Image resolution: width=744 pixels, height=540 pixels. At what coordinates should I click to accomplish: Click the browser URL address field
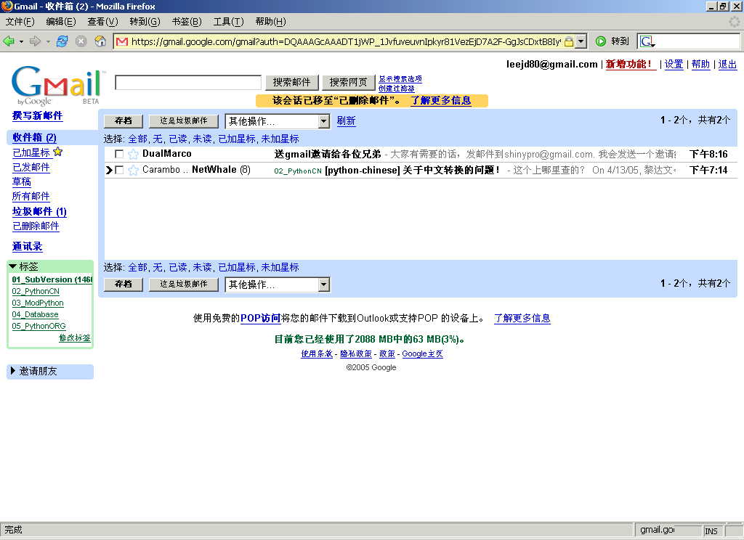point(345,41)
